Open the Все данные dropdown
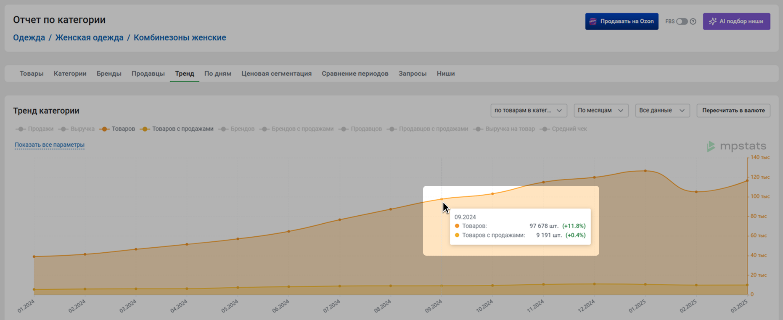Viewport: 783px width, 320px height. click(662, 111)
